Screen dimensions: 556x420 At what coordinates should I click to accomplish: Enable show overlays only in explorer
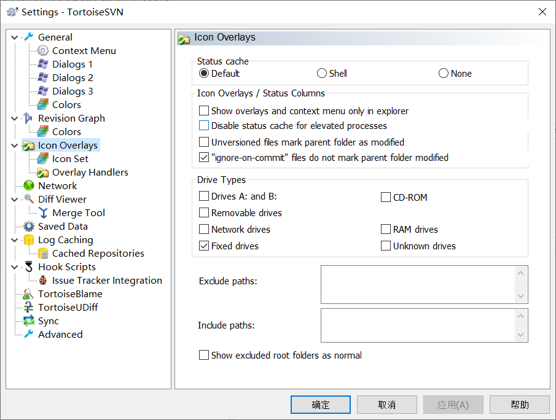[x=204, y=111]
